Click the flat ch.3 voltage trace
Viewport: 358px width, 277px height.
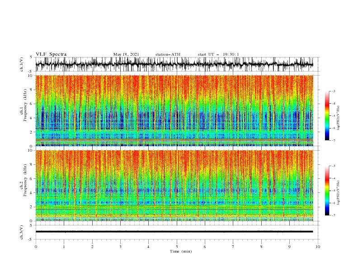(x=174, y=232)
